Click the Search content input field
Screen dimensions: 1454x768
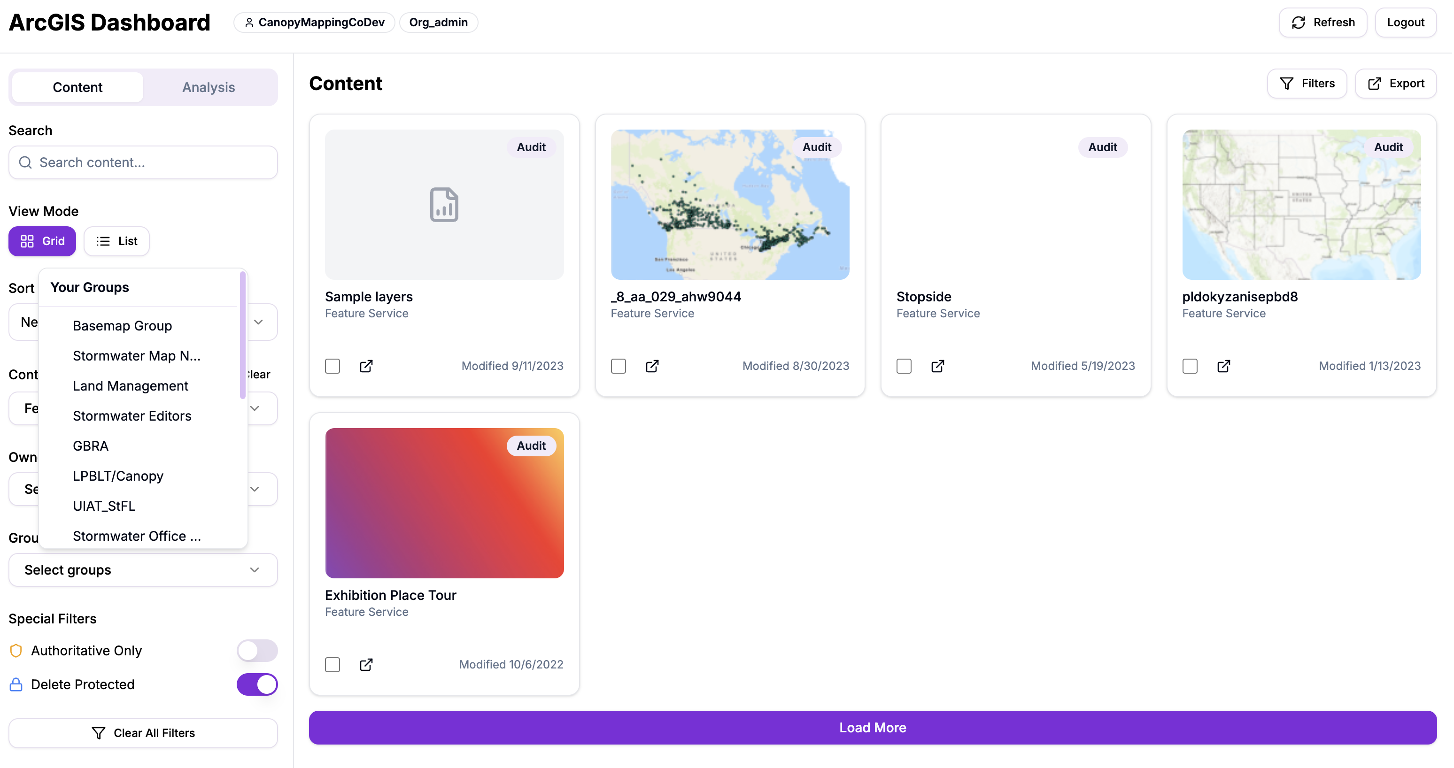coord(143,162)
